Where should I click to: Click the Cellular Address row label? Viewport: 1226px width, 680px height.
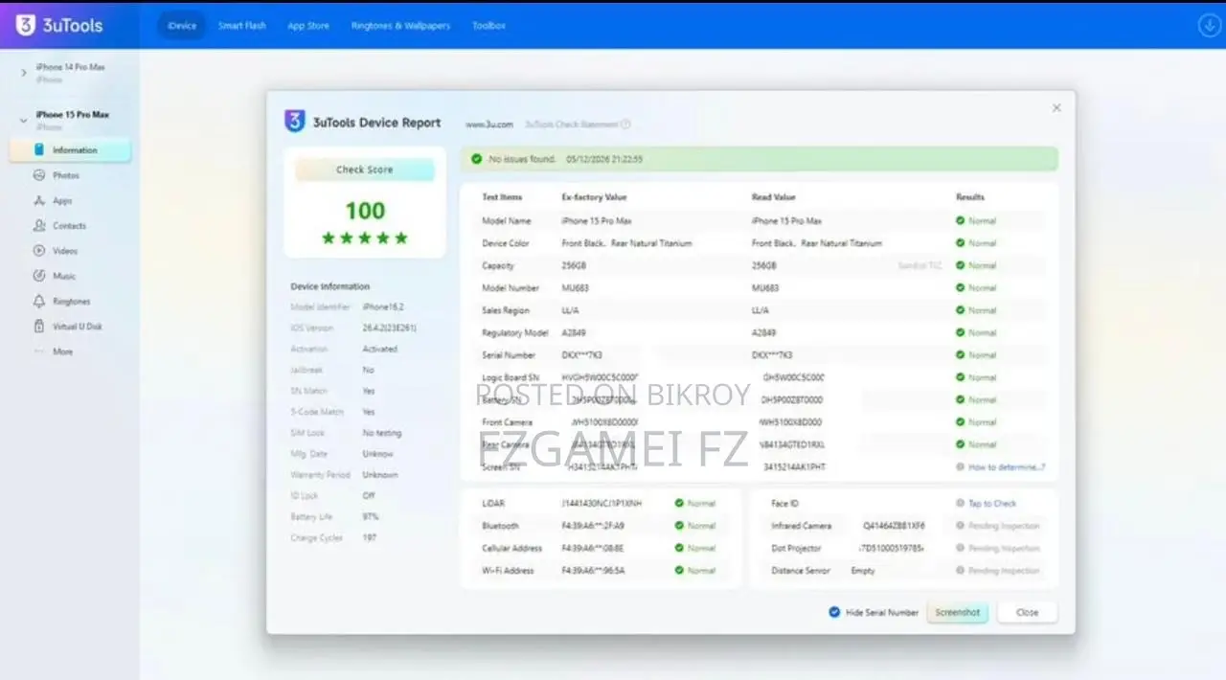click(x=511, y=548)
